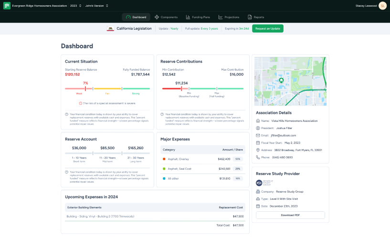This screenshot has height=239, width=390.
Task: Open the John's Version dropdown
Action: (96, 6)
